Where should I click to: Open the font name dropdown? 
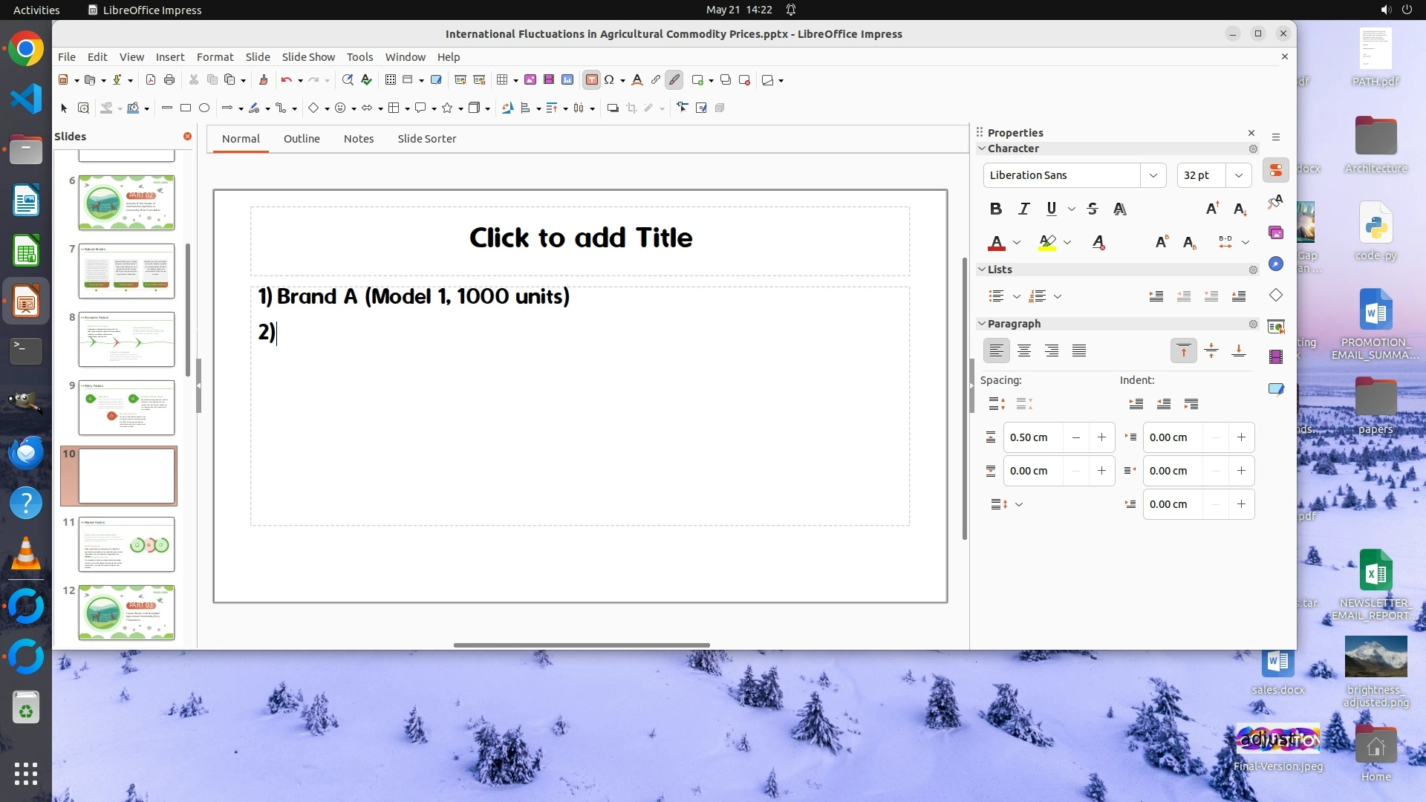pos(1153,175)
